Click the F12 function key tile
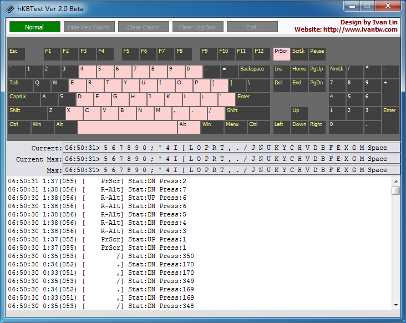This screenshot has width=406, height=323. tap(261, 54)
